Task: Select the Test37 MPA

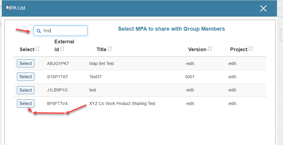Action: [26, 77]
